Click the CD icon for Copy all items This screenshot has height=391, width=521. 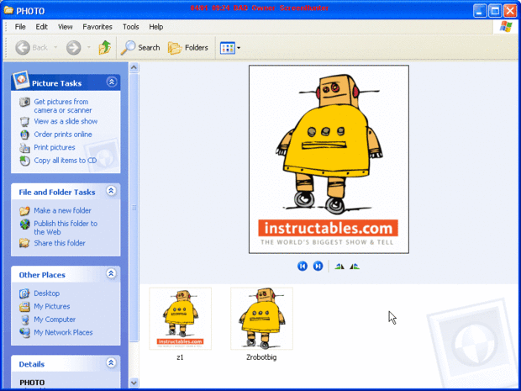24,161
